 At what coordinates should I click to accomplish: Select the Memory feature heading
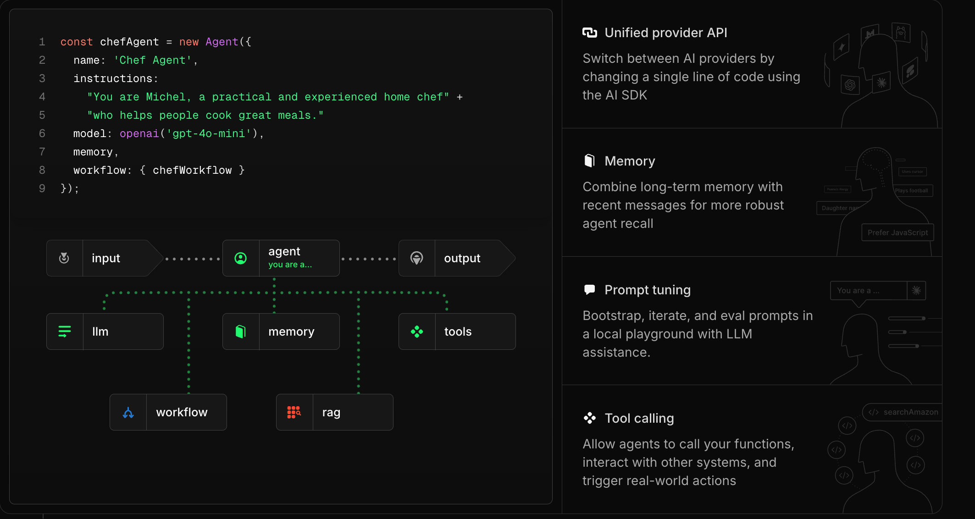tap(630, 161)
